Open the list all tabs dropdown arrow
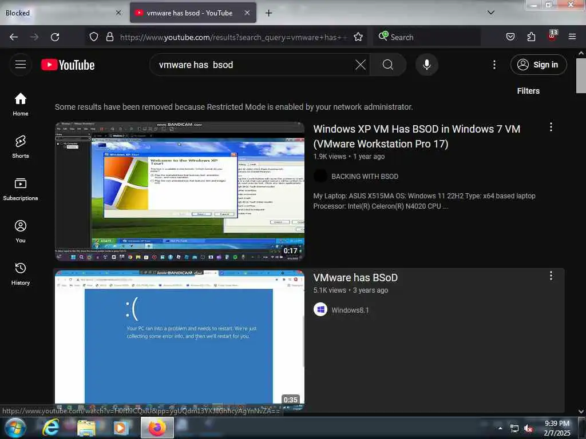Viewport: 586px width, 439px height. coord(491,13)
